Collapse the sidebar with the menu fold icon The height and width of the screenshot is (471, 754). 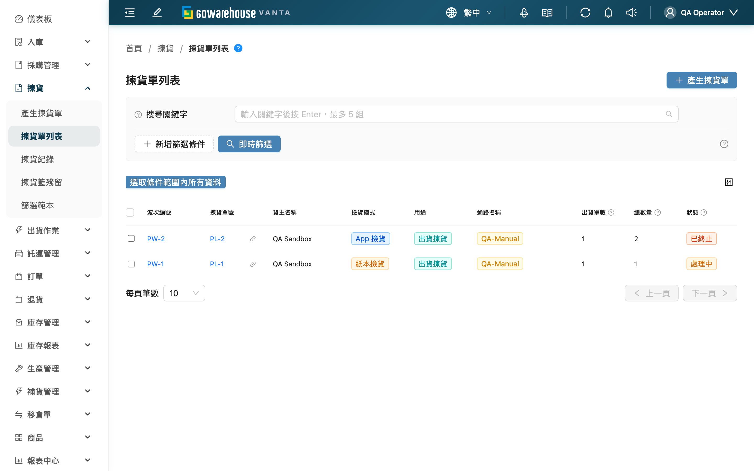pyautogui.click(x=130, y=13)
